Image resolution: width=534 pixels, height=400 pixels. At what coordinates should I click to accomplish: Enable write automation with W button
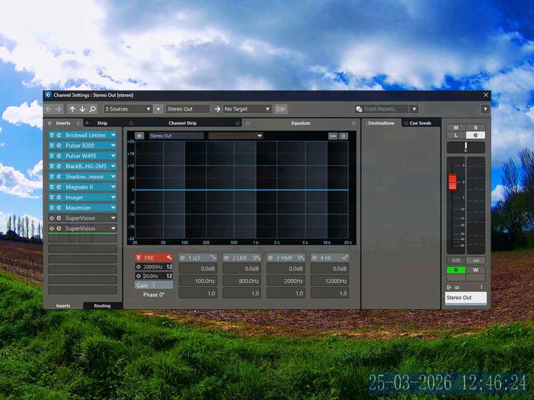(x=475, y=270)
